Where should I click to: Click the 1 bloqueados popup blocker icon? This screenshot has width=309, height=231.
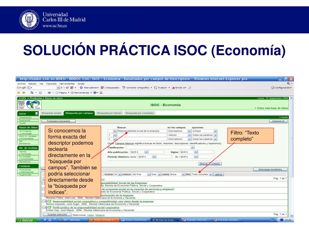pyautogui.click(x=102, y=88)
